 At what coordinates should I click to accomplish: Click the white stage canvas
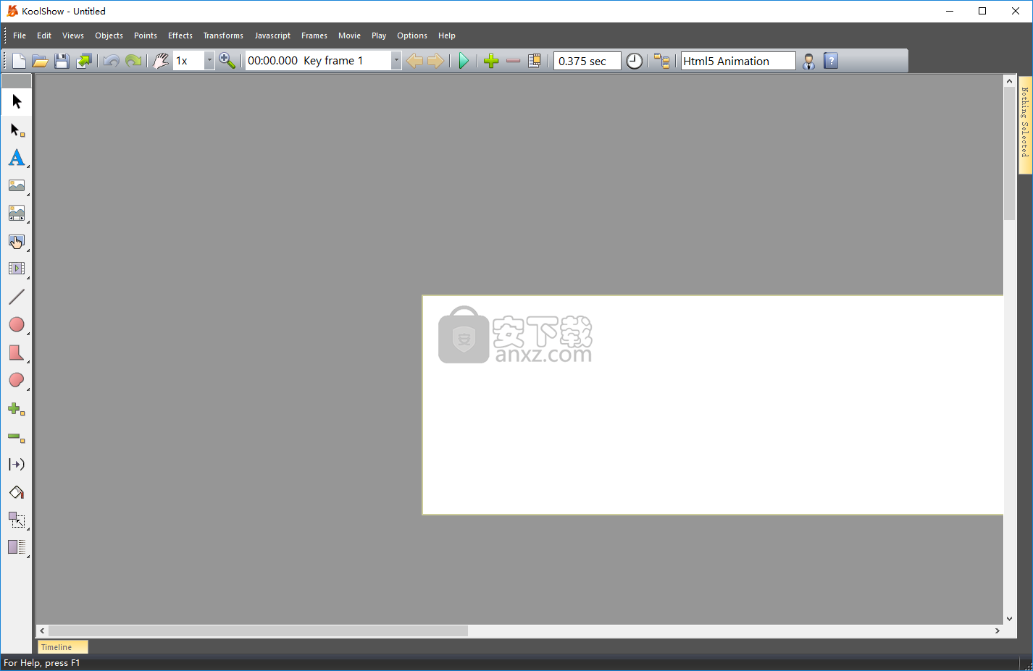point(713,405)
